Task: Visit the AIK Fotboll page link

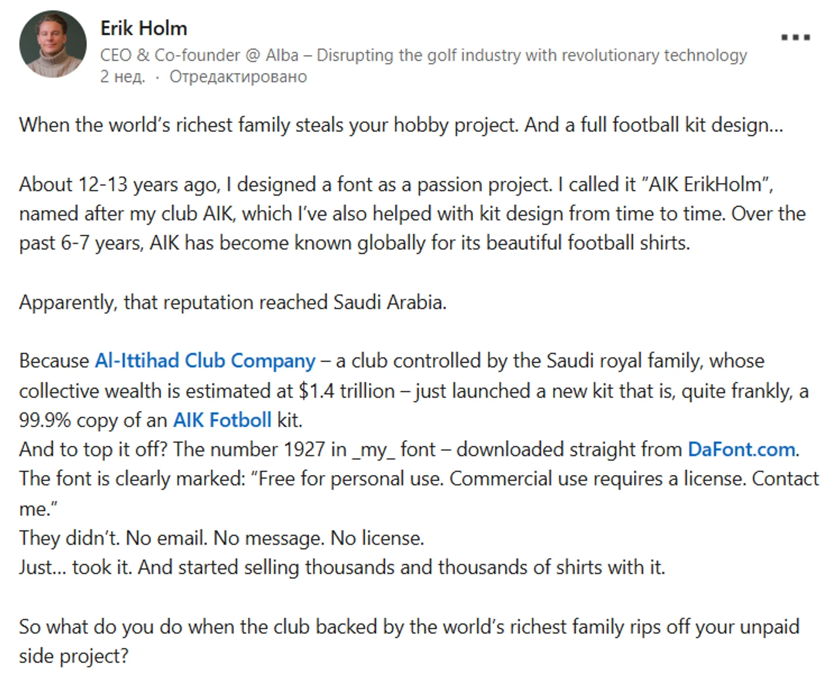Action: (x=222, y=420)
